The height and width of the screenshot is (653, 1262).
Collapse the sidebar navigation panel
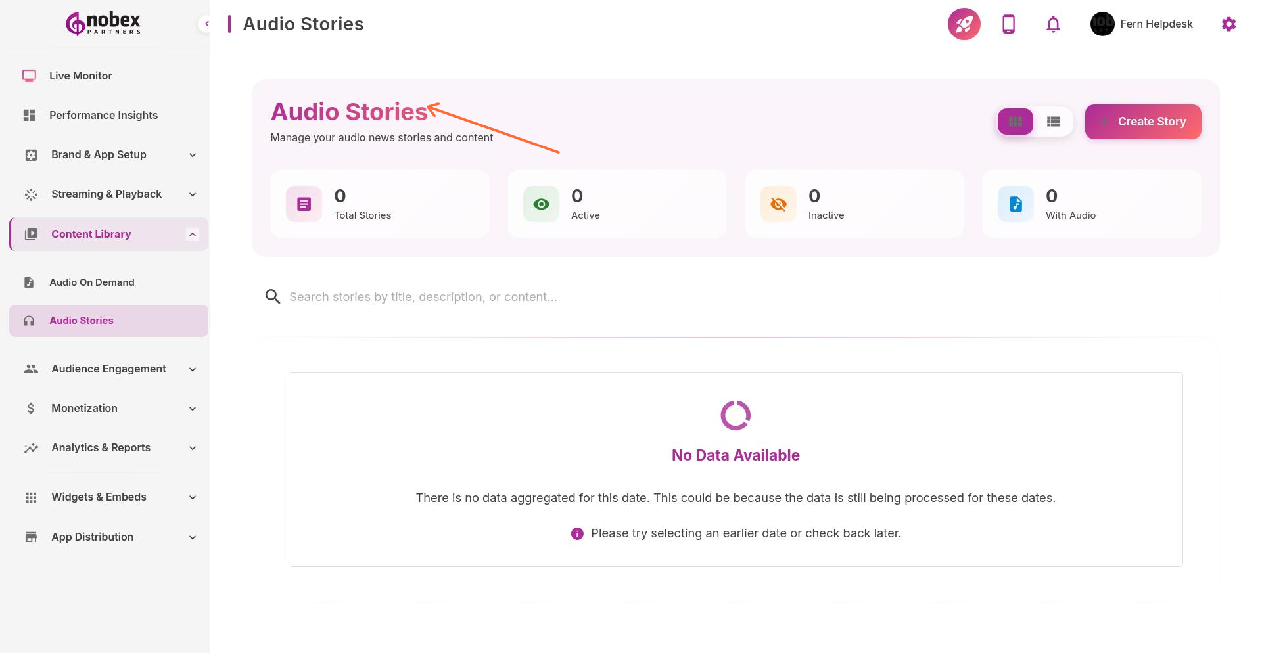pyautogui.click(x=206, y=23)
